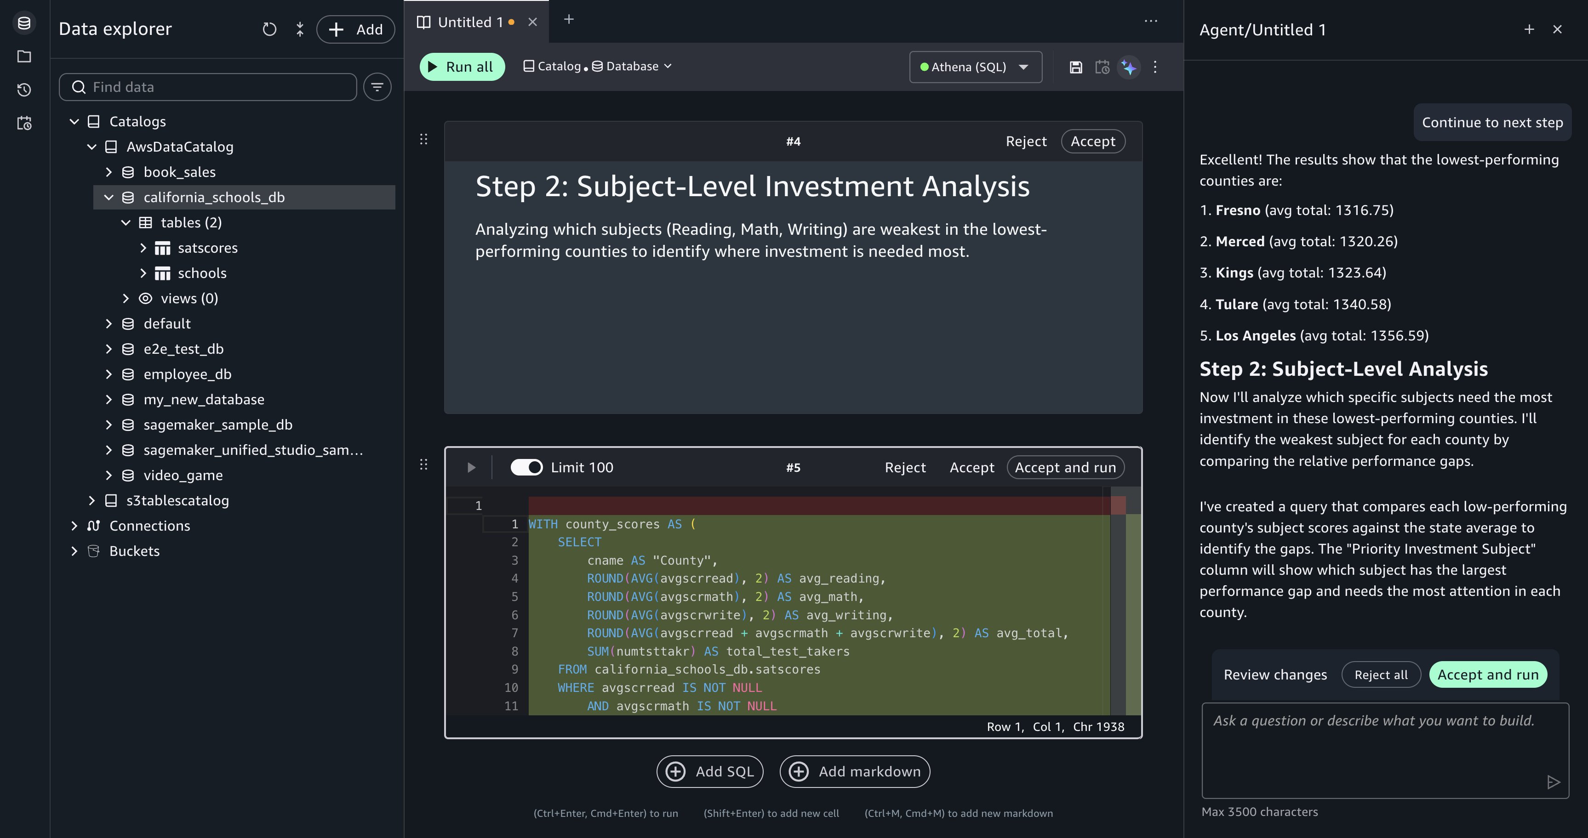Click the 'Continue to next step' message bubble
The height and width of the screenshot is (838, 1588).
pyautogui.click(x=1492, y=123)
